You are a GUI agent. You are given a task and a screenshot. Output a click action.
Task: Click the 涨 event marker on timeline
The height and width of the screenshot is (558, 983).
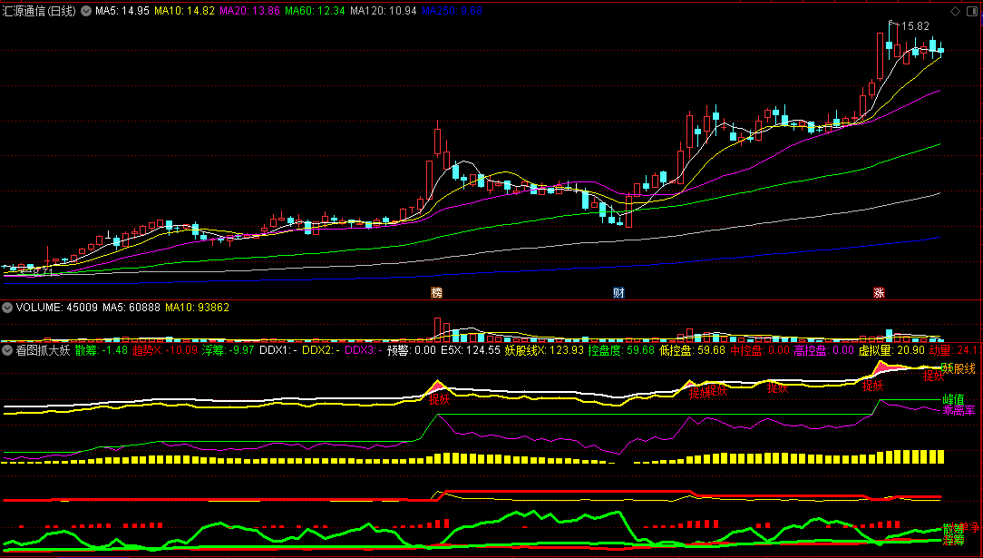pos(879,293)
